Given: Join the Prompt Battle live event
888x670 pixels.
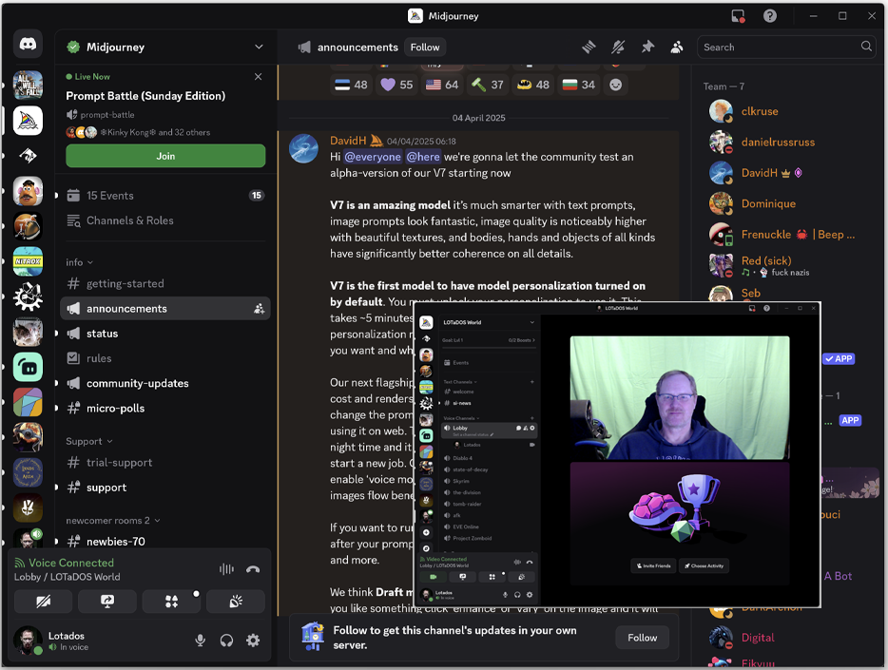Looking at the screenshot, I should 165,156.
